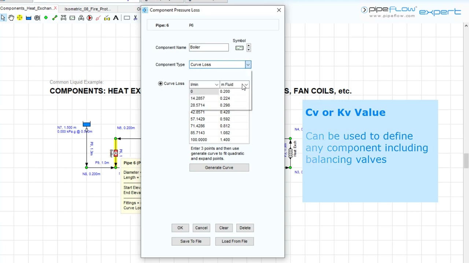The height and width of the screenshot is (263, 469).
Task: Close the Components_Heat_Exchan tab with red X
Action: click(x=55, y=8)
